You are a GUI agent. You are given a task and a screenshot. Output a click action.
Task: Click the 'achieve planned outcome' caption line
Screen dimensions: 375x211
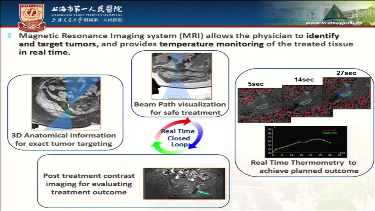309,171
